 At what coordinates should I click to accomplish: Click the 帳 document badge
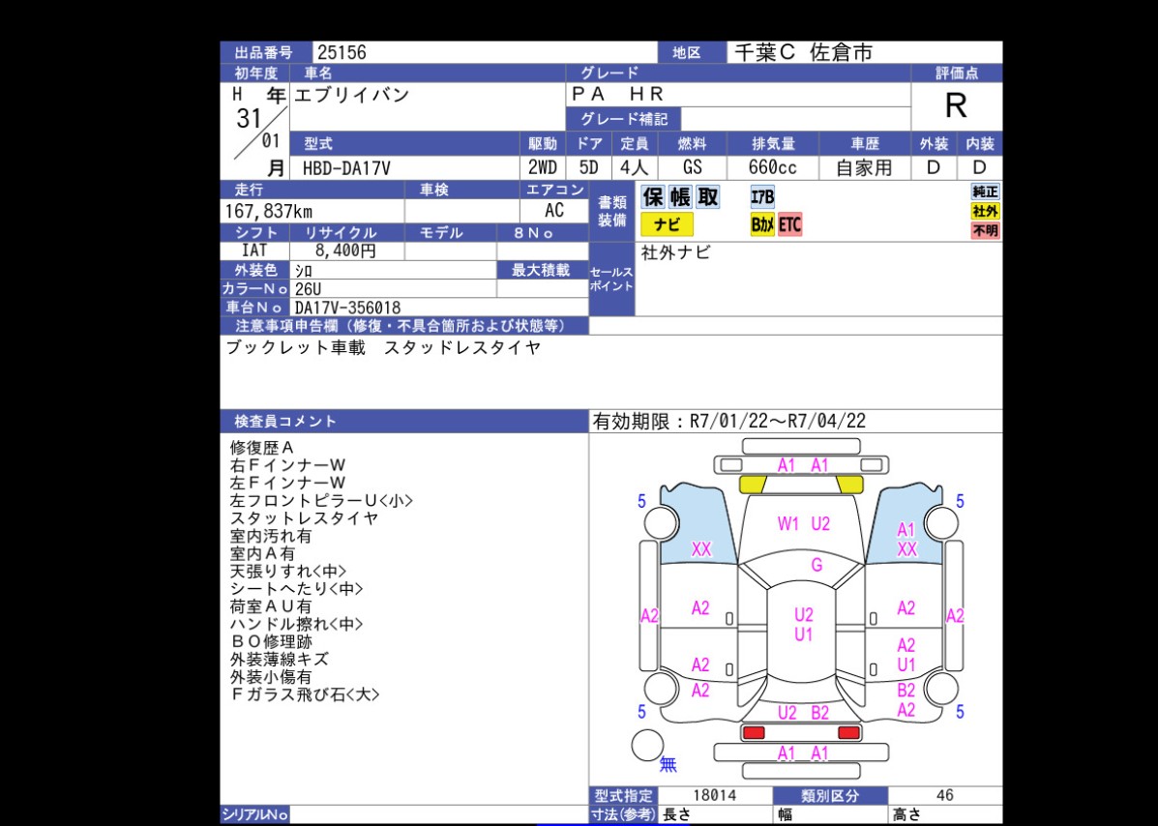[680, 197]
